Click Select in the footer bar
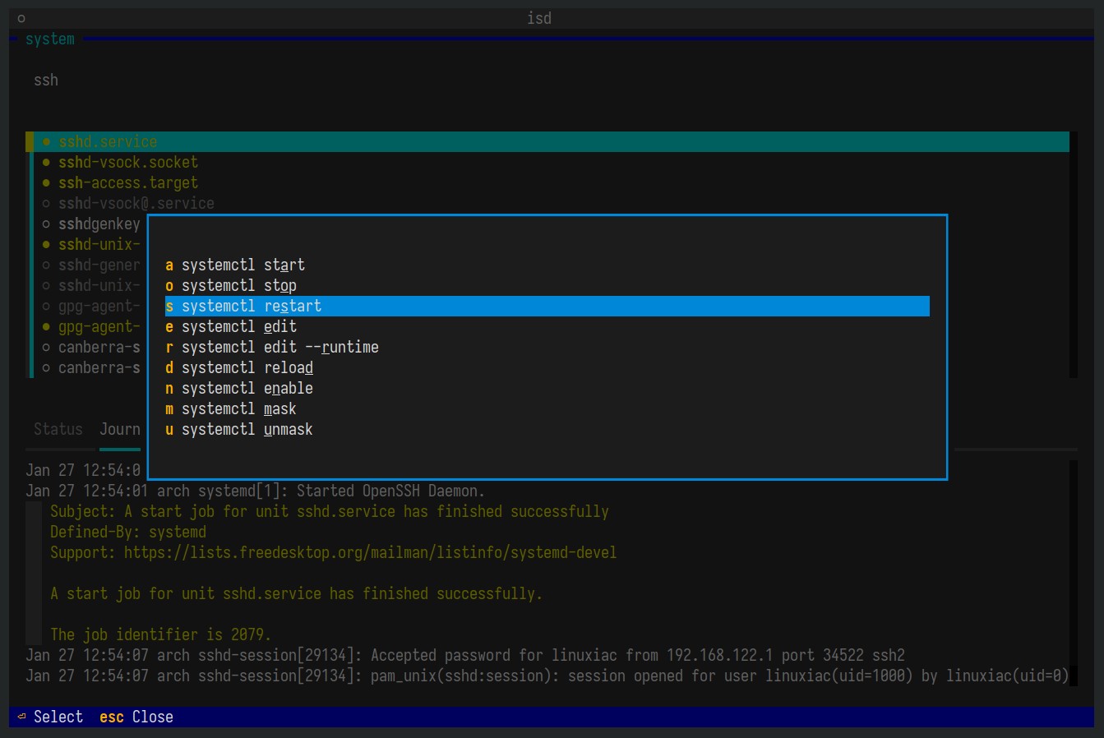This screenshot has height=738, width=1104. click(x=50, y=717)
